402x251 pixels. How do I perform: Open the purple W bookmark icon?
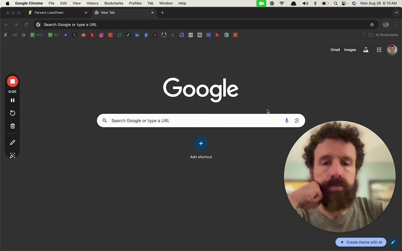[x=66, y=35]
